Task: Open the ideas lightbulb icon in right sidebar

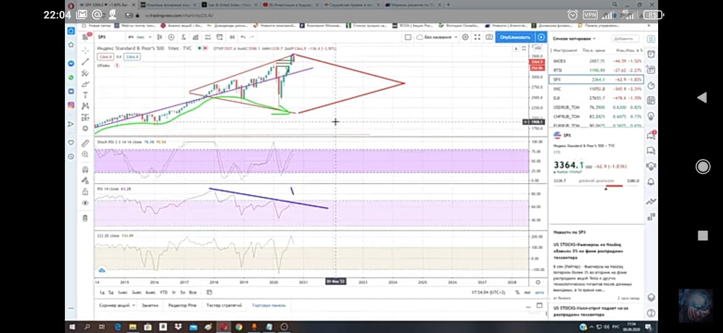Action: point(651,116)
